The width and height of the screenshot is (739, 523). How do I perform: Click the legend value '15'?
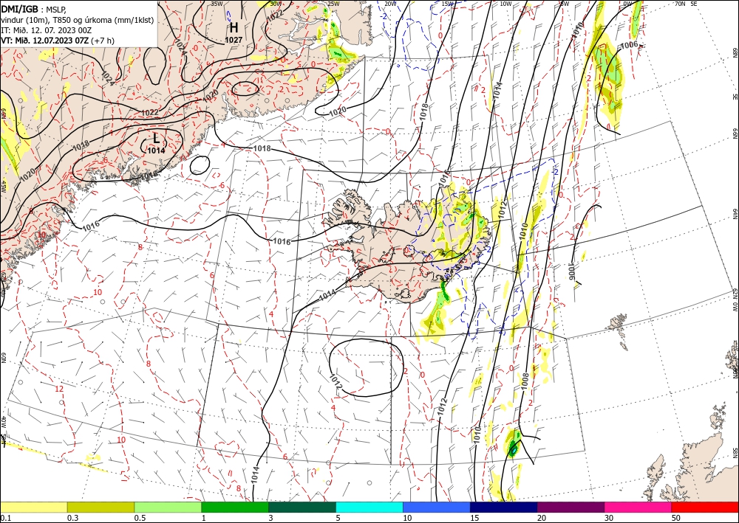[474, 518]
